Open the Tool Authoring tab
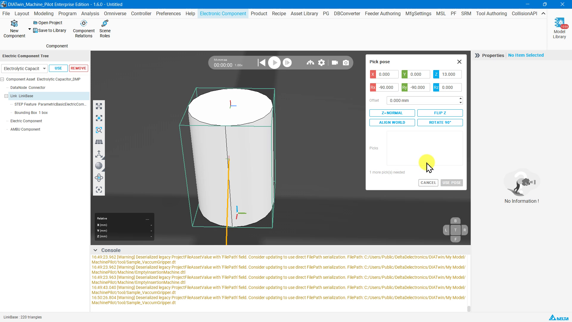 coord(491,13)
